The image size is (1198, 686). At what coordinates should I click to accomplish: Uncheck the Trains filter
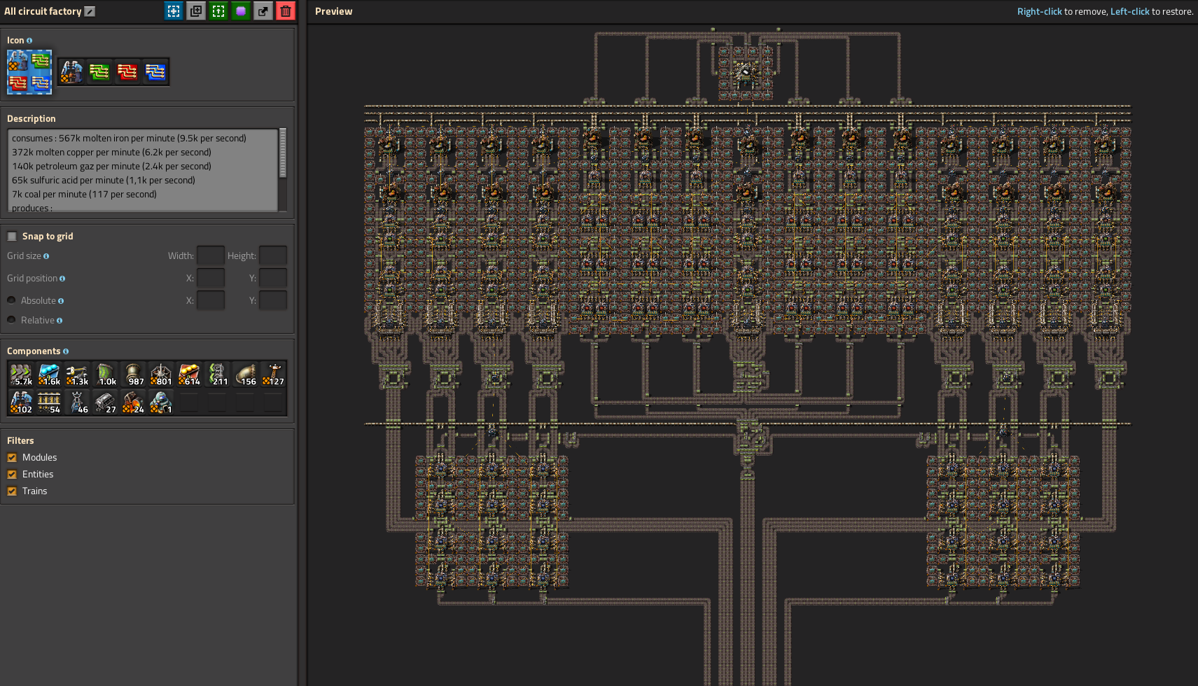[12, 491]
